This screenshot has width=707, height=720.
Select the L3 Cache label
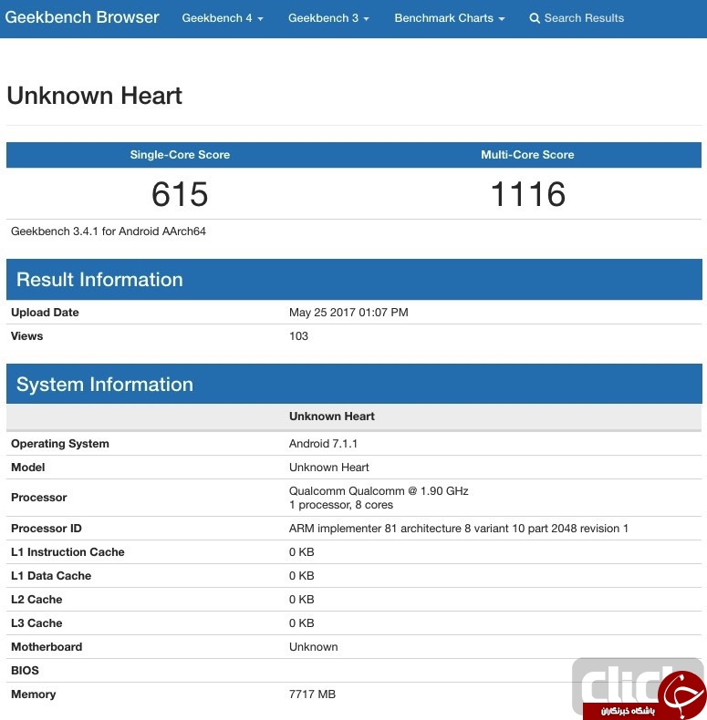pos(36,623)
